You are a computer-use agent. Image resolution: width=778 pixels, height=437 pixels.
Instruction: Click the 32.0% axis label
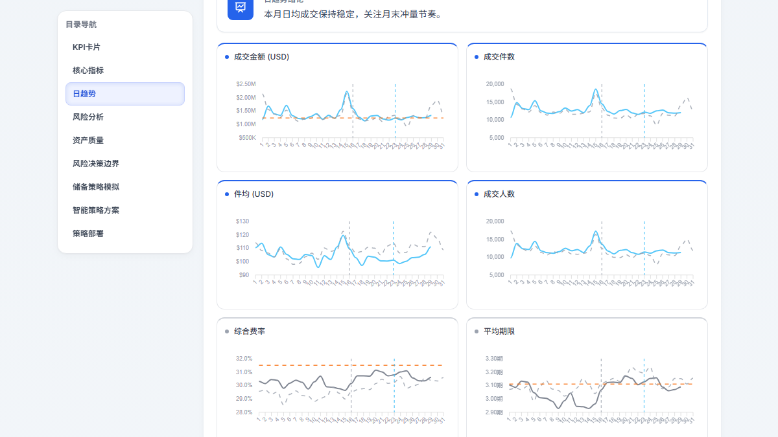point(244,359)
